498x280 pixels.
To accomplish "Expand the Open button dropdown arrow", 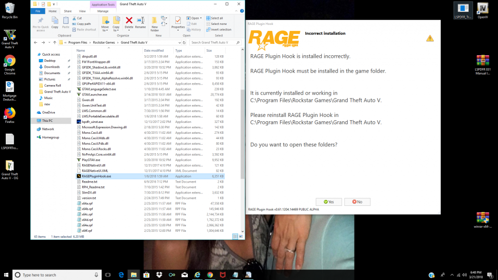I will [x=201, y=18].
